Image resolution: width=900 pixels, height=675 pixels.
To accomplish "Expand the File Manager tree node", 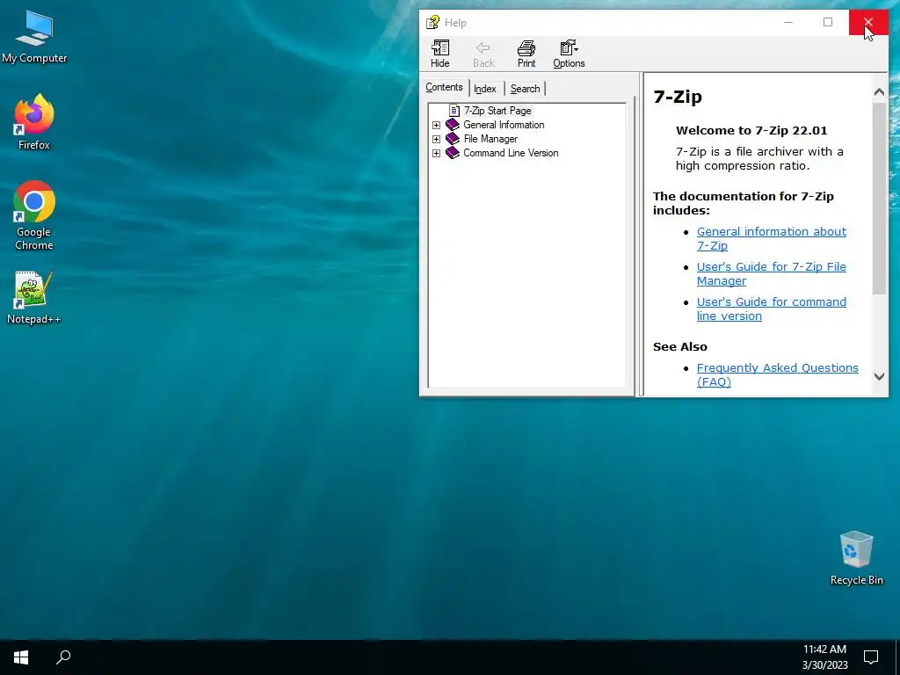I will 436,139.
